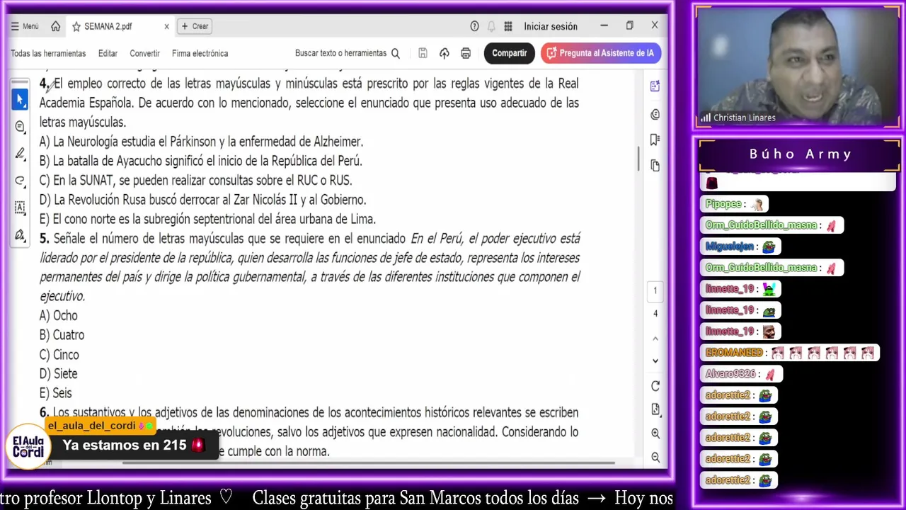The width and height of the screenshot is (906, 510).
Task: Open the Convertir menu
Action: click(144, 53)
